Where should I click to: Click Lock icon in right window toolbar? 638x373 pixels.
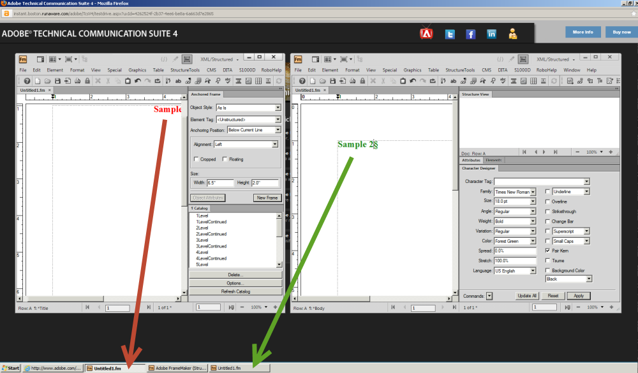pyautogui.click(x=362, y=81)
